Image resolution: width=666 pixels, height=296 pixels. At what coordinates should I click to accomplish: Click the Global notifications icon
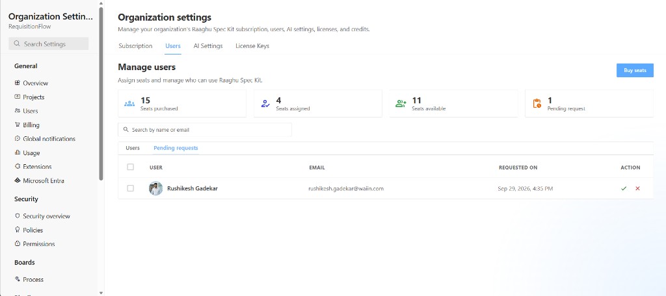pos(18,139)
